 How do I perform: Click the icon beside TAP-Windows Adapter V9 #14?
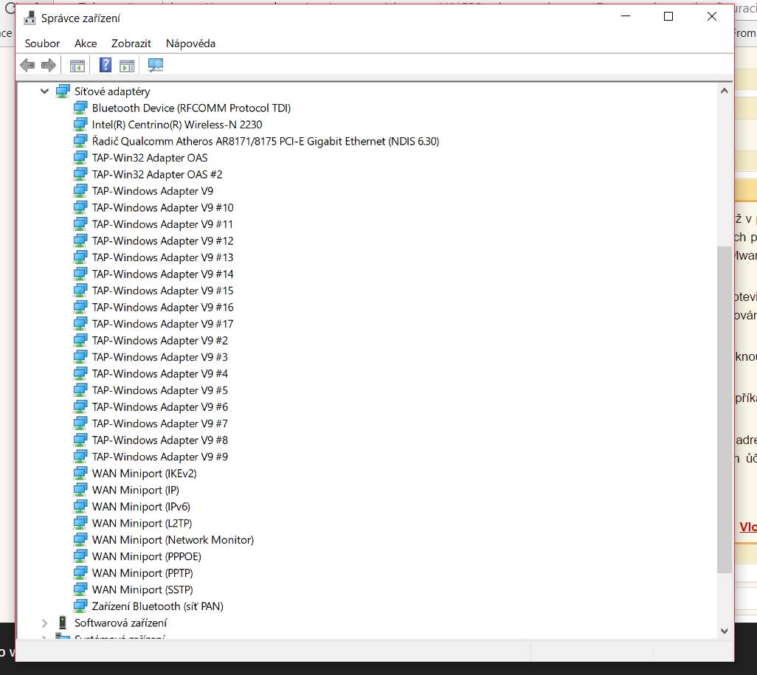[80, 274]
